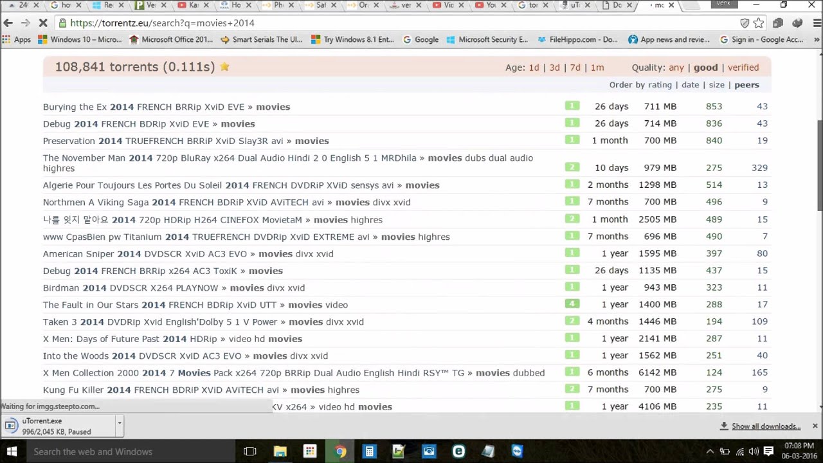
Task: Open Taken 3 2014 DVDRip torrent
Action: click(160, 322)
